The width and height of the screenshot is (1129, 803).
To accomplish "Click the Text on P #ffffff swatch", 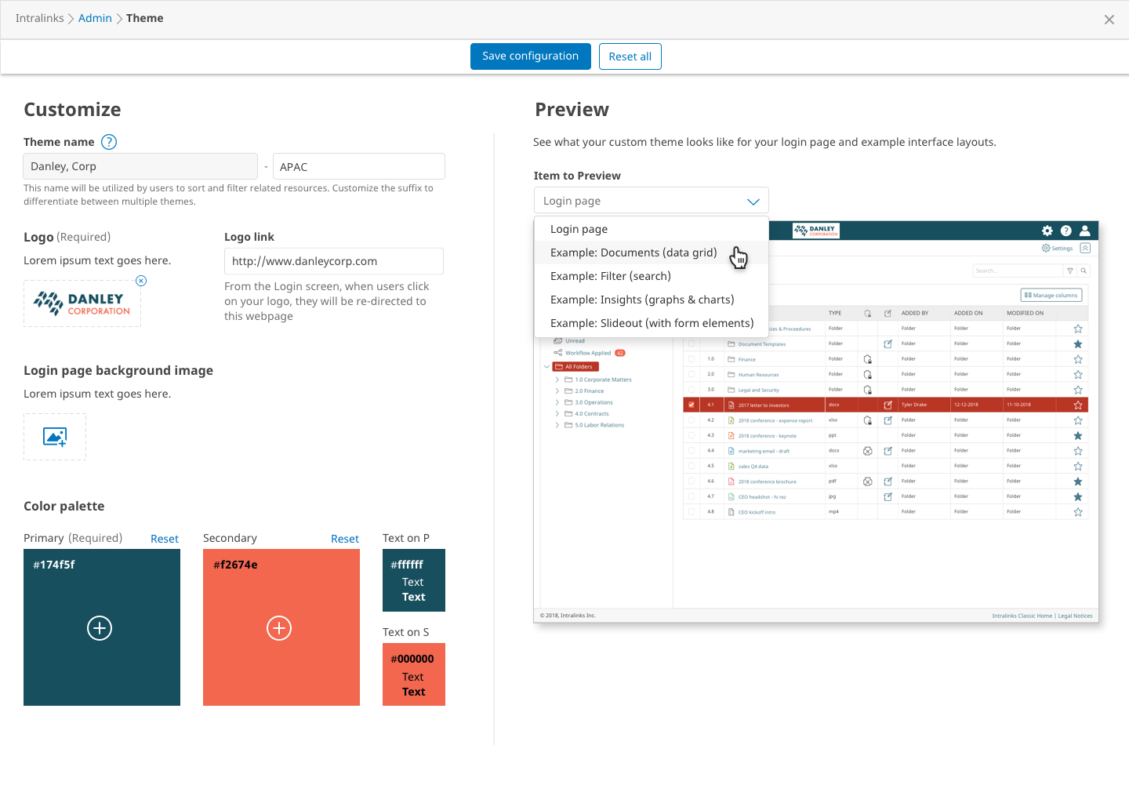I will tap(414, 580).
